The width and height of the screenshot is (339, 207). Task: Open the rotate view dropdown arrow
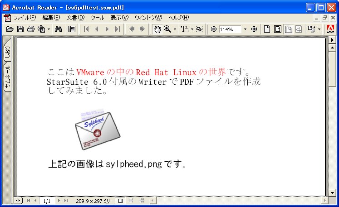point(319,29)
